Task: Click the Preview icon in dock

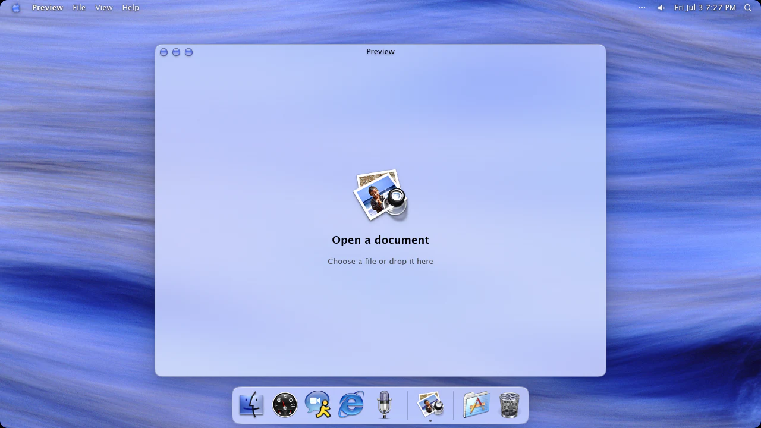Action: click(430, 405)
